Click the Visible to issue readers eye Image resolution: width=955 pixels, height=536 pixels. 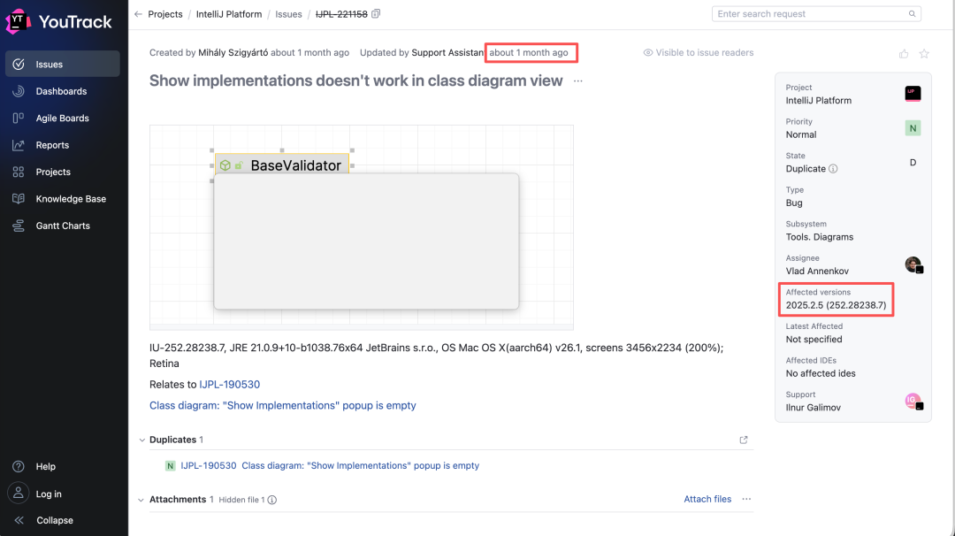coord(648,52)
